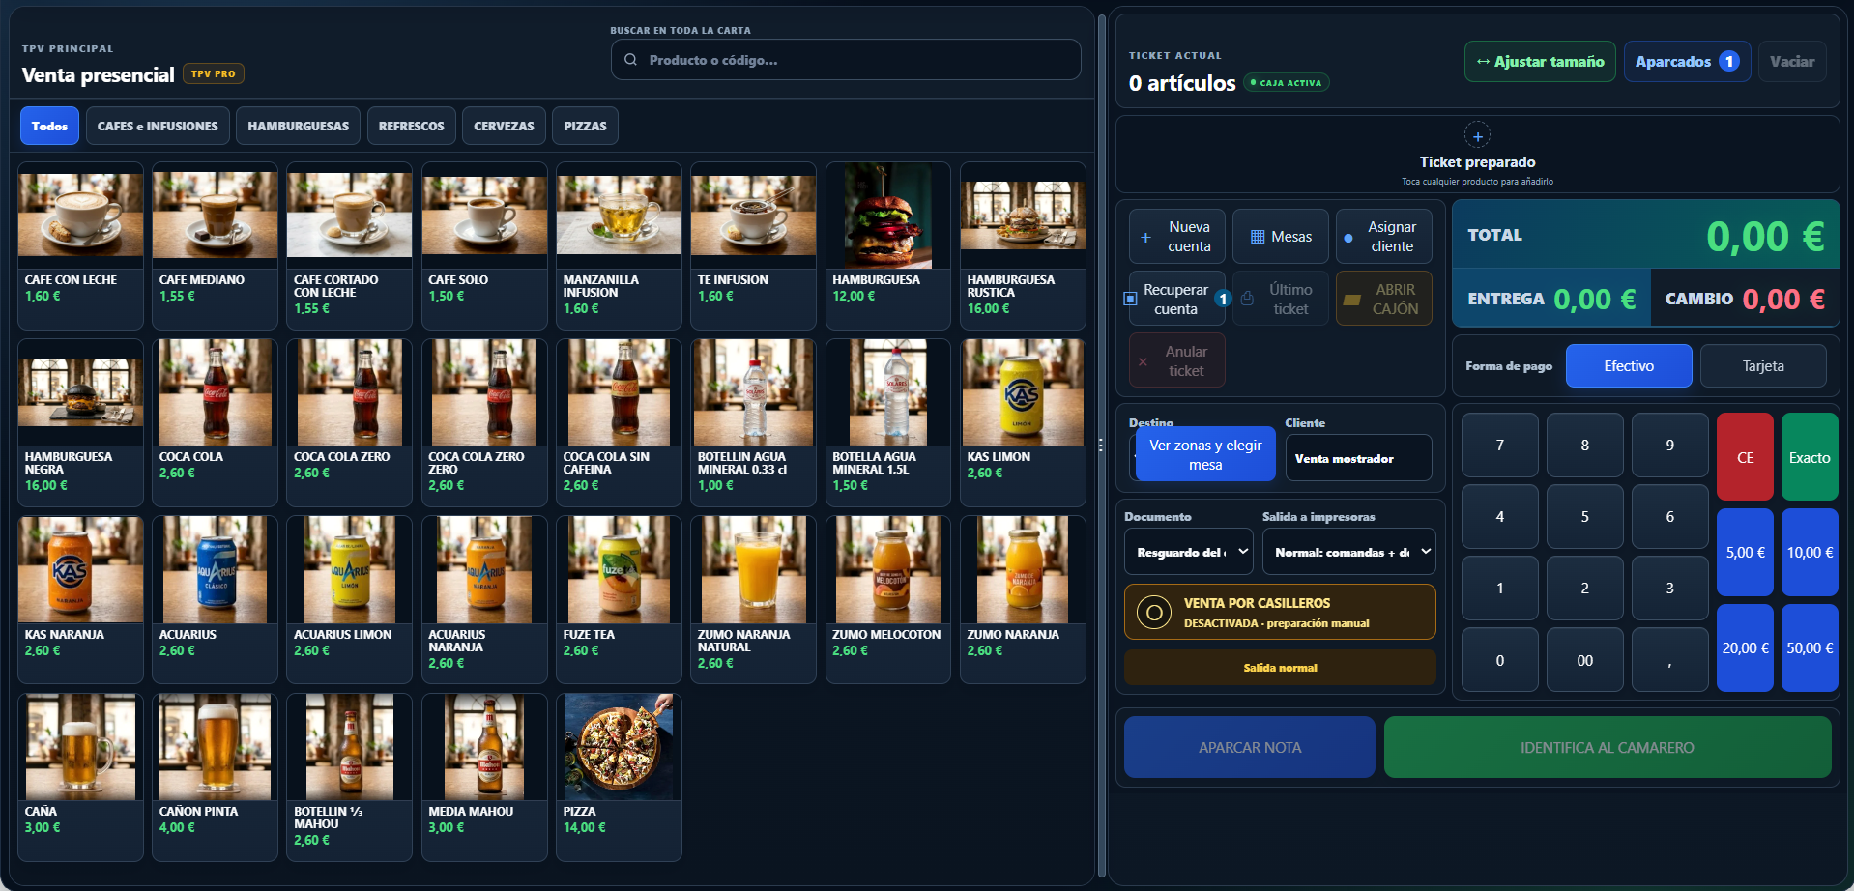Click the green Exacto key
The height and width of the screenshot is (891, 1854).
pyautogui.click(x=1810, y=457)
